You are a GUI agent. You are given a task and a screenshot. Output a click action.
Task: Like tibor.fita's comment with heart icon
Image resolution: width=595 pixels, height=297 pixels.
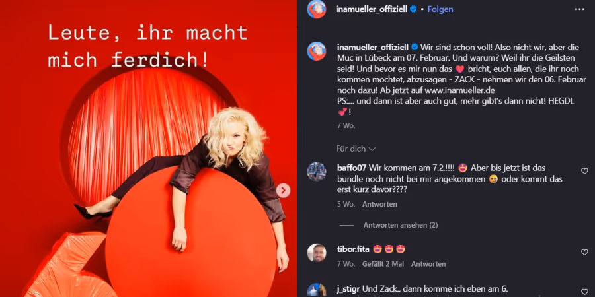584,252
